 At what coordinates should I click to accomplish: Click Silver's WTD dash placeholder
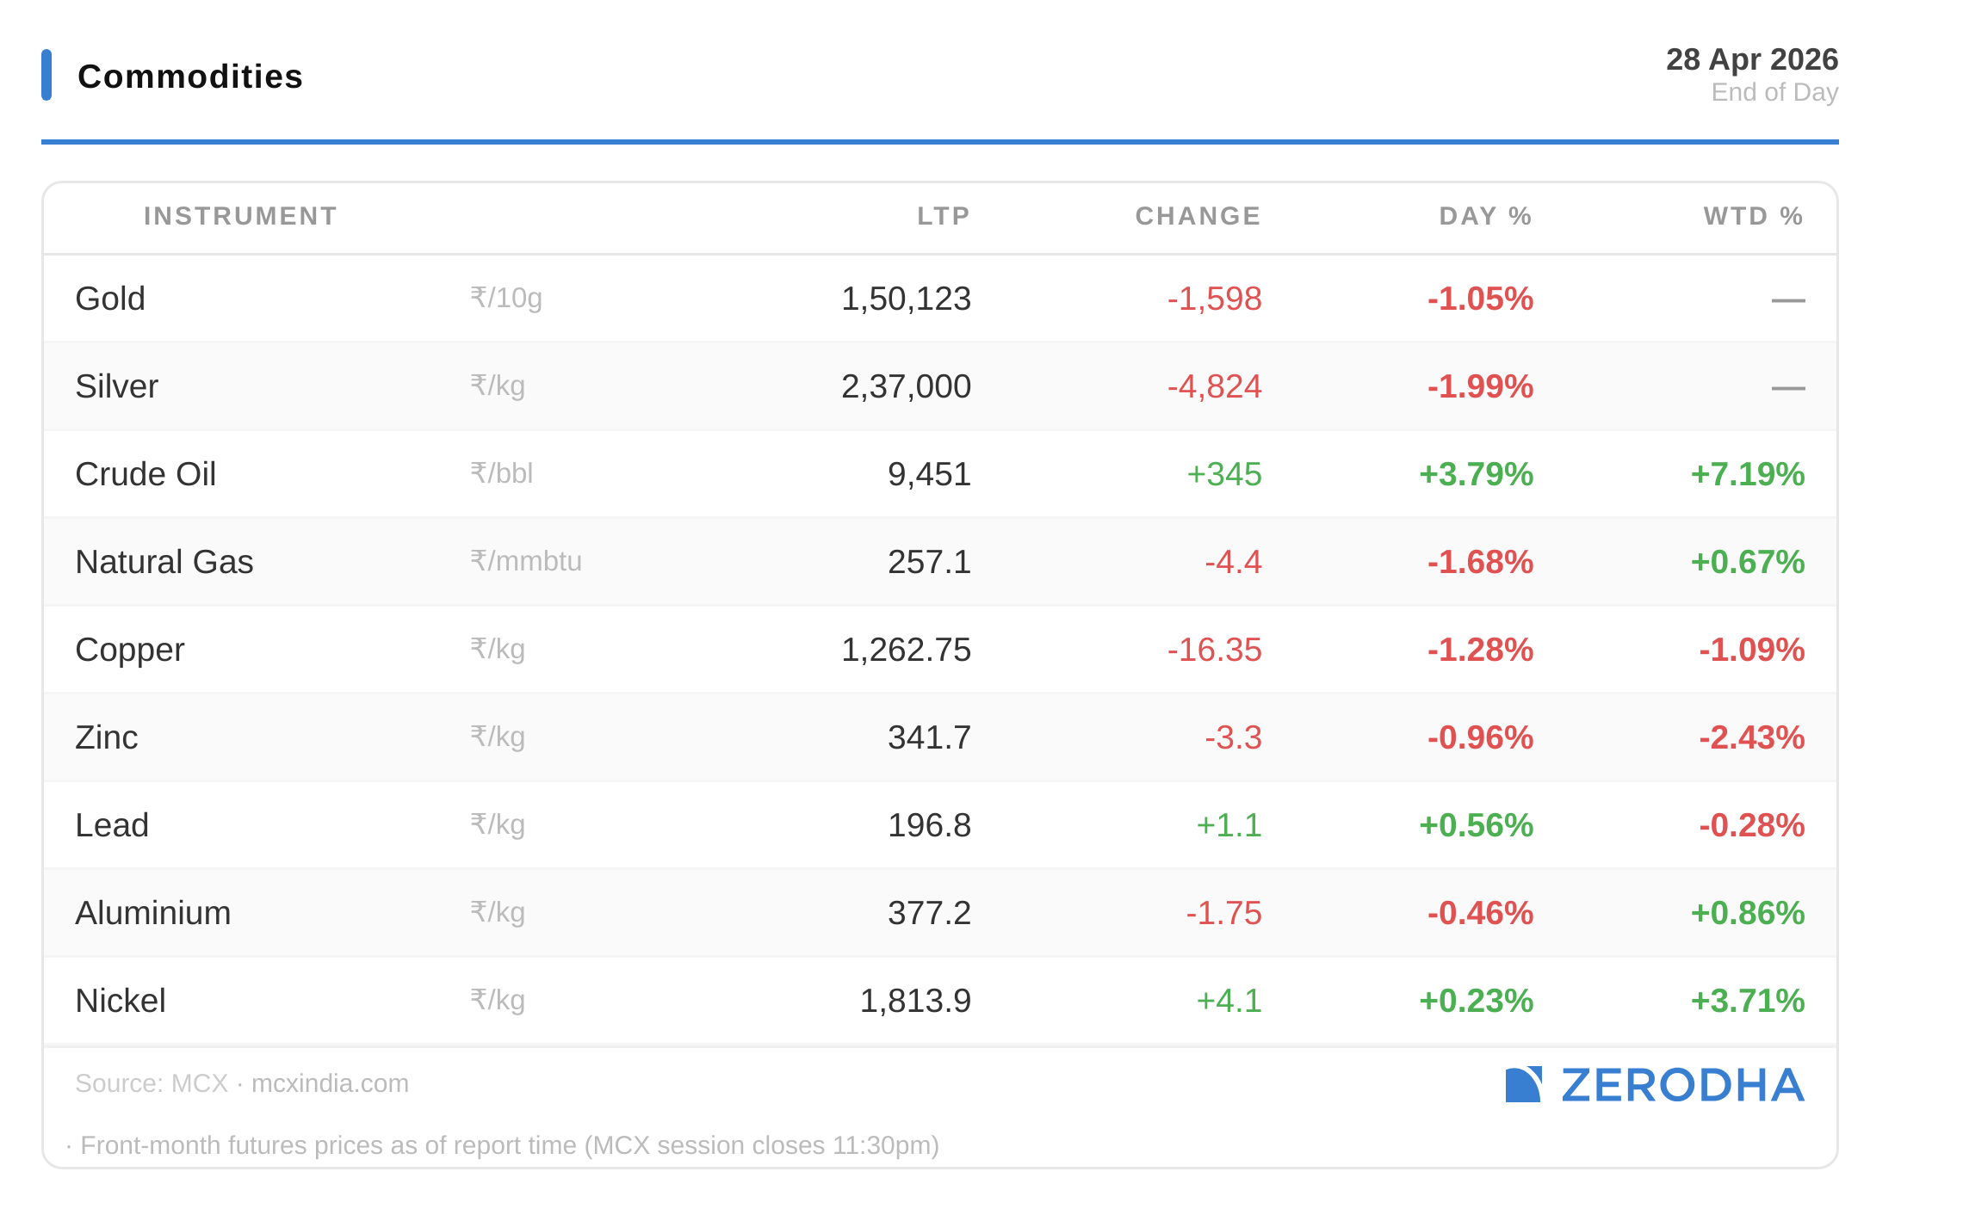pyautogui.click(x=1787, y=387)
